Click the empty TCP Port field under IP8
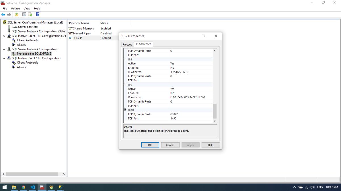This screenshot has height=191, width=341. (x=191, y=80)
